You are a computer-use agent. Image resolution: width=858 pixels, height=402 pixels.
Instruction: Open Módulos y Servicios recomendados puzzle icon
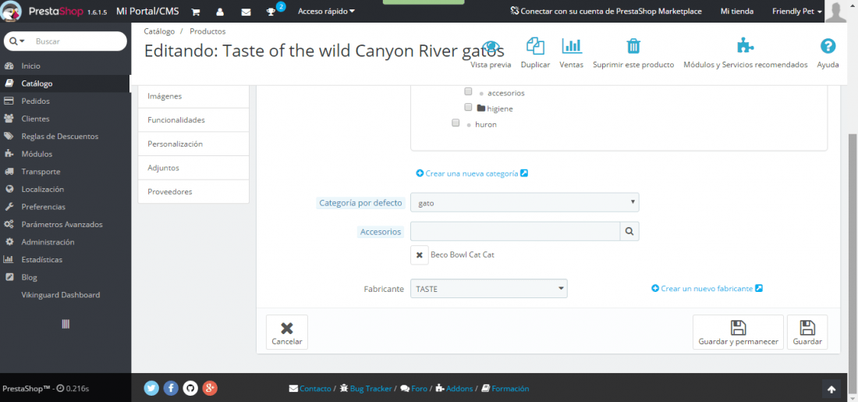pyautogui.click(x=745, y=47)
